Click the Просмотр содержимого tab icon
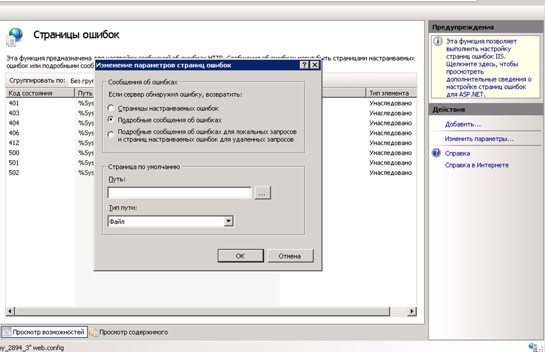Viewport: 545px width, 352px height. click(x=93, y=332)
